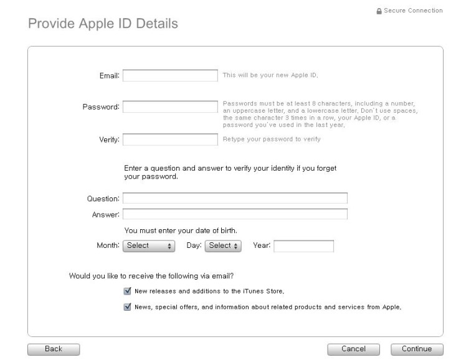The height and width of the screenshot is (360, 461).
Task: Click the News, special offers label text
Action: click(x=268, y=307)
